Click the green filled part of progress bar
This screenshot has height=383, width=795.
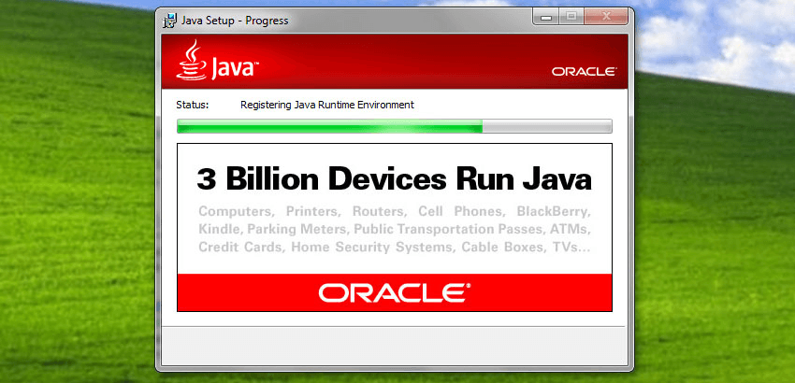(x=327, y=126)
